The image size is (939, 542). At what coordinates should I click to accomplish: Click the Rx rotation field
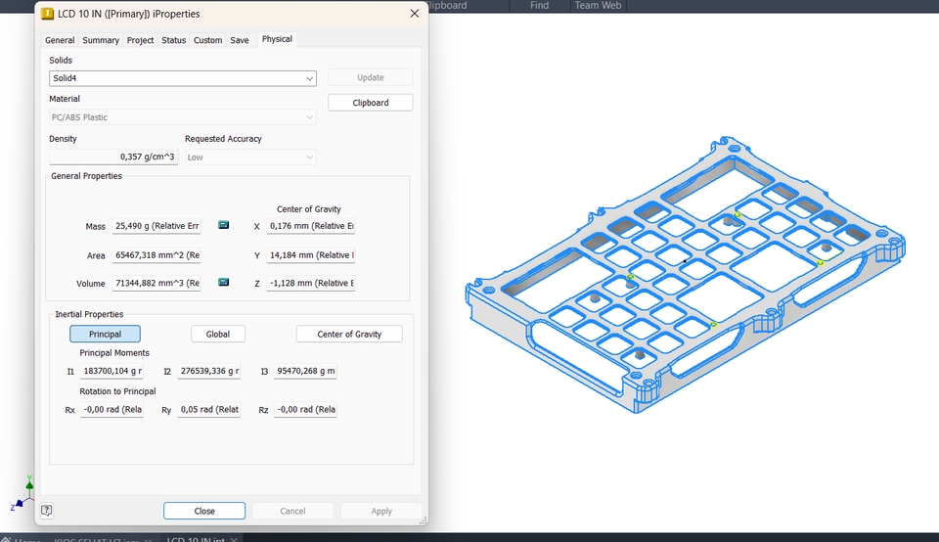[112, 409]
